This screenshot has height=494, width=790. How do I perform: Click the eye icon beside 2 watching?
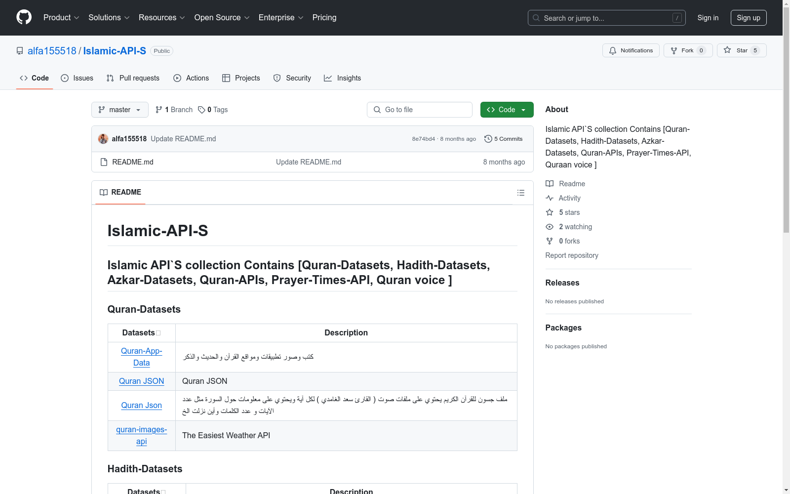coord(550,227)
